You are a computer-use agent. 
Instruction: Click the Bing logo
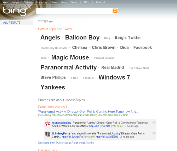(x=15, y=11)
